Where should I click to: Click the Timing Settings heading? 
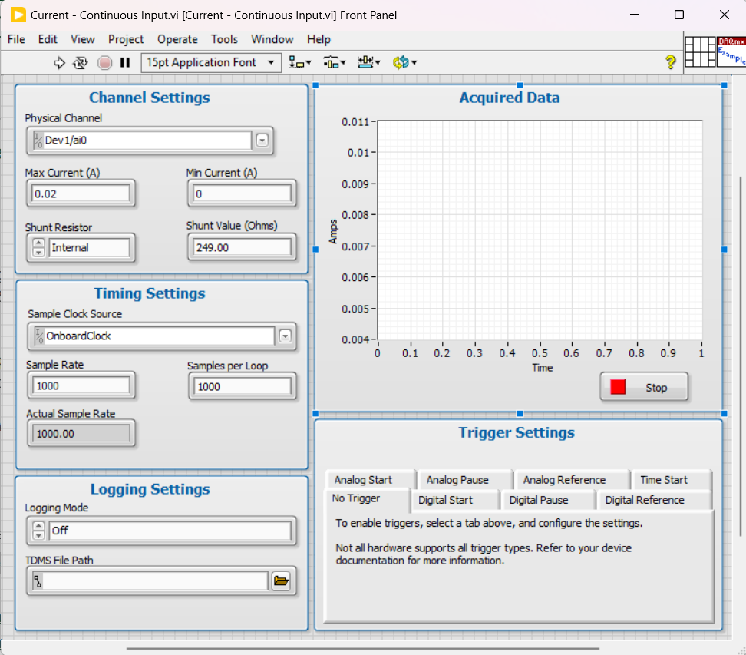(150, 293)
